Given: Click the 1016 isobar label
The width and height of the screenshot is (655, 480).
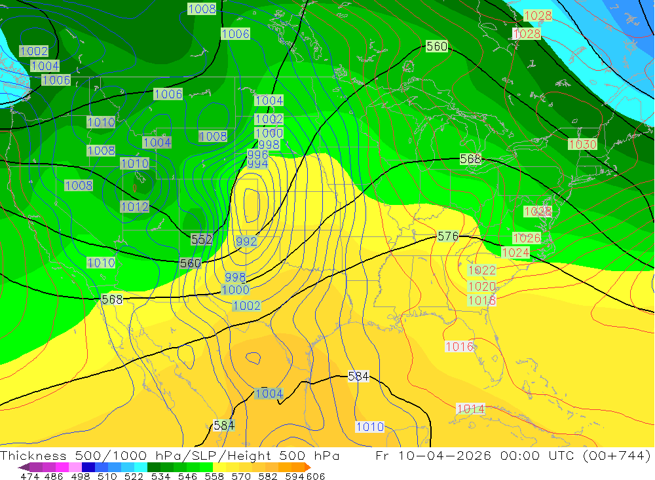Looking at the screenshot, I should click(460, 346).
